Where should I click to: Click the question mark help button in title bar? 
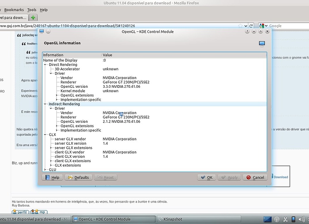[x=247, y=31]
